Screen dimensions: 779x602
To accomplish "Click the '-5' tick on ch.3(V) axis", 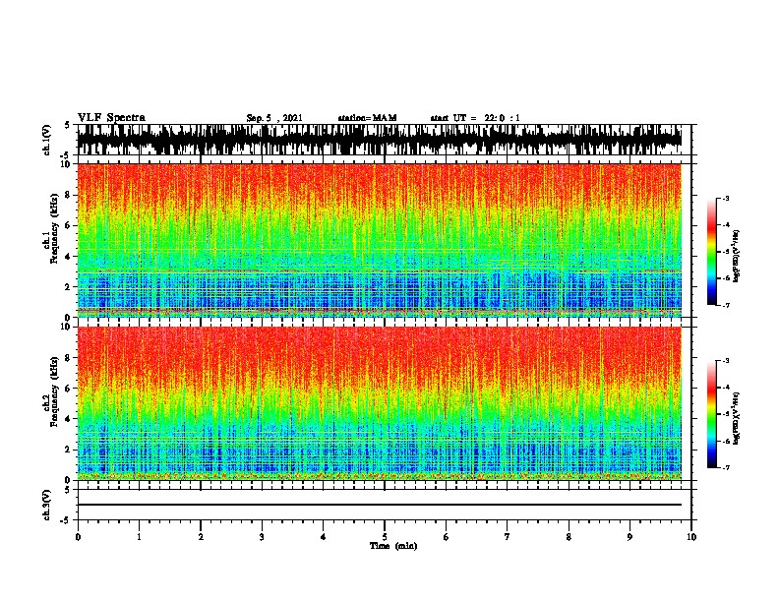I will coord(67,520).
